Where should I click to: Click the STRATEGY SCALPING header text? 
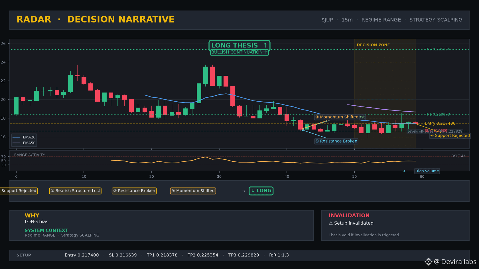(x=436, y=20)
